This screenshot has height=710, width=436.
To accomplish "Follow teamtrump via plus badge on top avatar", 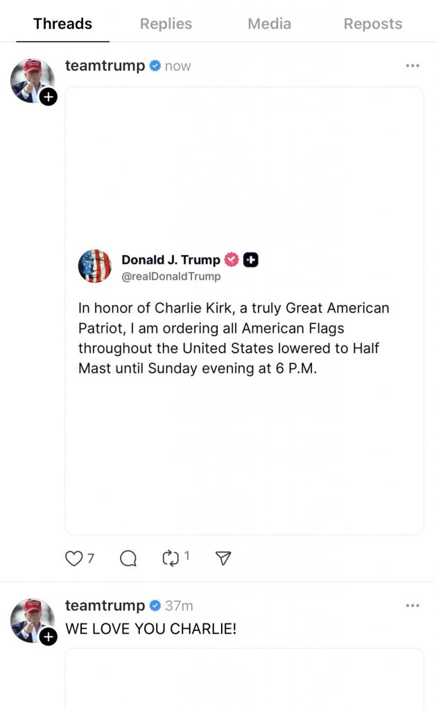I will tap(49, 97).
